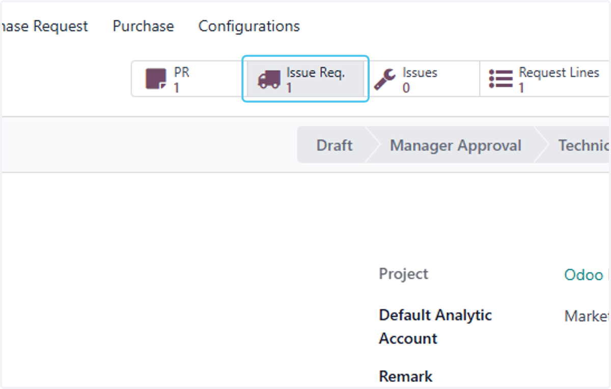Click the Project field label
Image resolution: width=611 pixels, height=389 pixels.
(403, 274)
